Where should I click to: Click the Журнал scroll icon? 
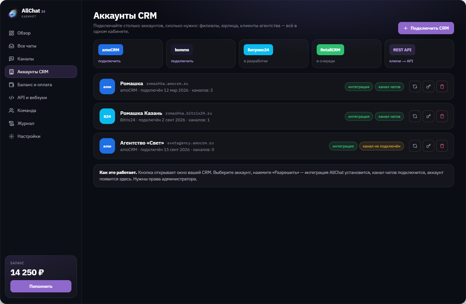pyautogui.click(x=12, y=123)
